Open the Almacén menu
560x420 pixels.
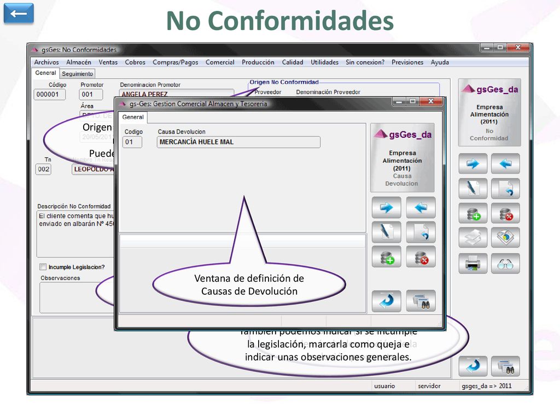point(79,62)
